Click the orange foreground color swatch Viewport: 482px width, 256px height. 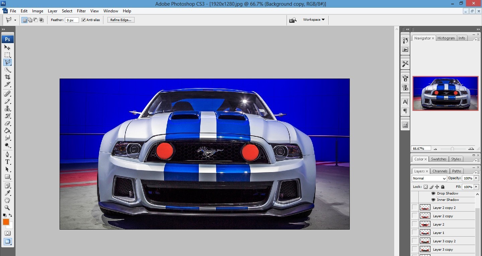(6, 222)
